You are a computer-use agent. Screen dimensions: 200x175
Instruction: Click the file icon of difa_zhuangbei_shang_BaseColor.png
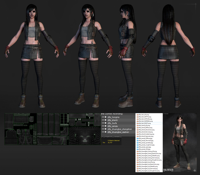point(138,153)
